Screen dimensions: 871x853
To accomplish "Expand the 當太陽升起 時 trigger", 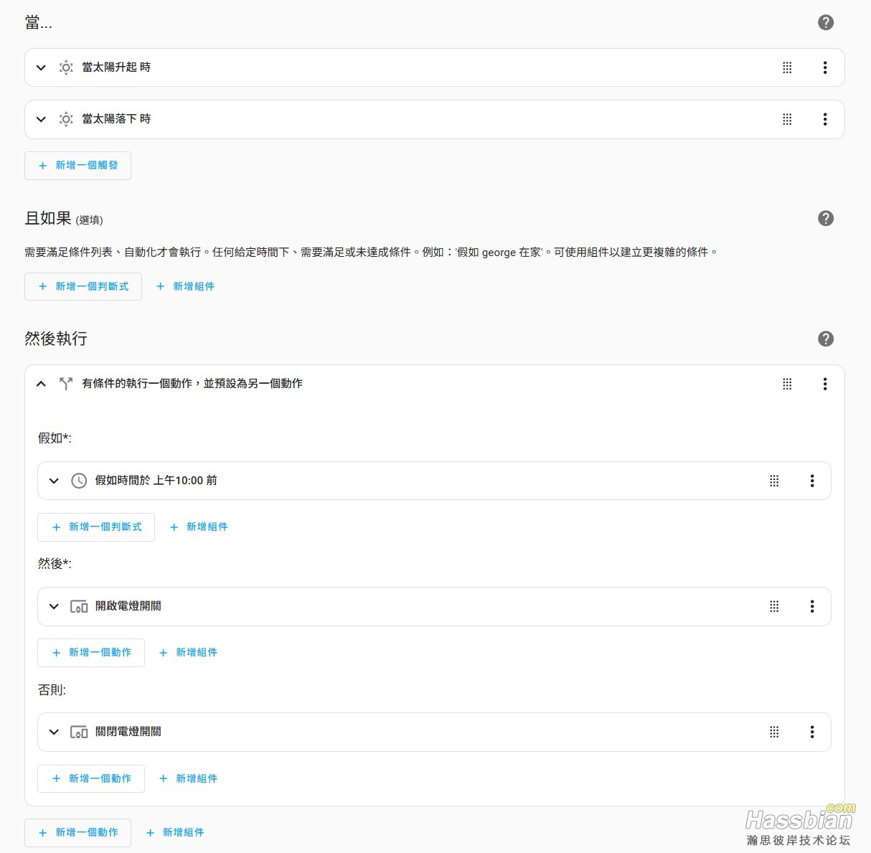I will [41, 67].
